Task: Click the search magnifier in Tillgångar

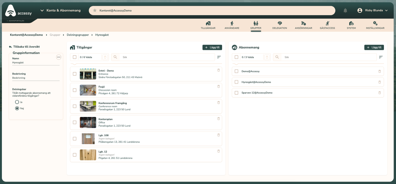Action: 115,57
